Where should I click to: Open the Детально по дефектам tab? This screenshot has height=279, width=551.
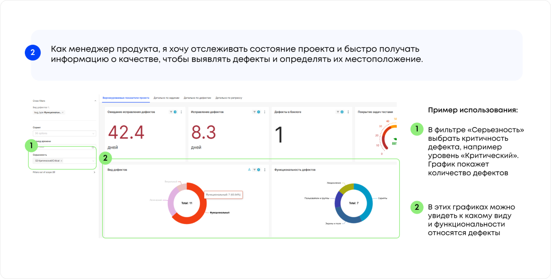click(197, 98)
